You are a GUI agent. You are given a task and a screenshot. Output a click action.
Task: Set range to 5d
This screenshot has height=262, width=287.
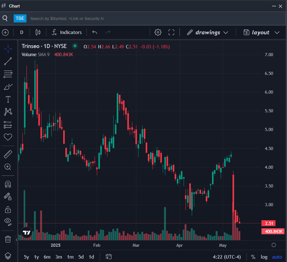tap(81, 257)
